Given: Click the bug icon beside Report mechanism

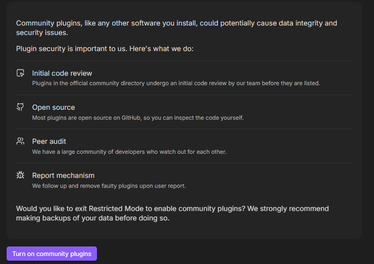Looking at the screenshot, I should (x=20, y=175).
